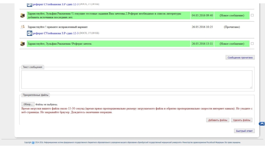265x149 pixels.
Task: Click the message about 'текущие тестовые задания'
Action: (104, 15)
